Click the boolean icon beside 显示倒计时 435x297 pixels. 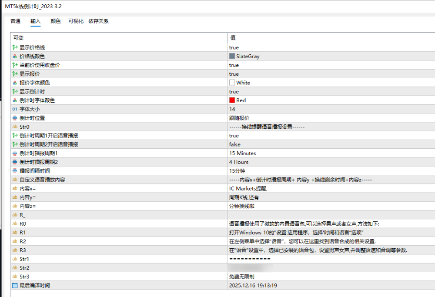coord(15,91)
